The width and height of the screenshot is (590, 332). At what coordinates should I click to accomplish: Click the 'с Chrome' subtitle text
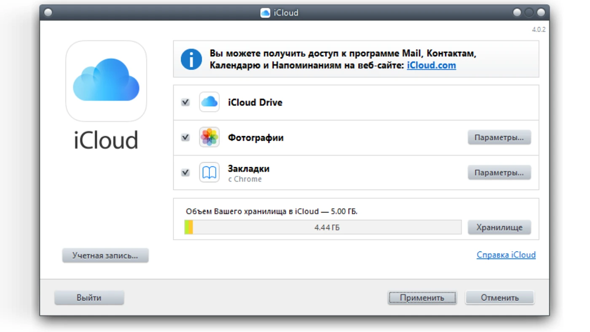click(245, 179)
